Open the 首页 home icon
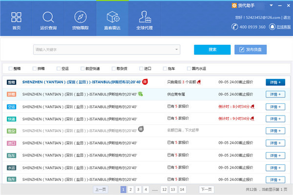Image resolution: width=293 pixels, height=195 pixels. pos(16,18)
